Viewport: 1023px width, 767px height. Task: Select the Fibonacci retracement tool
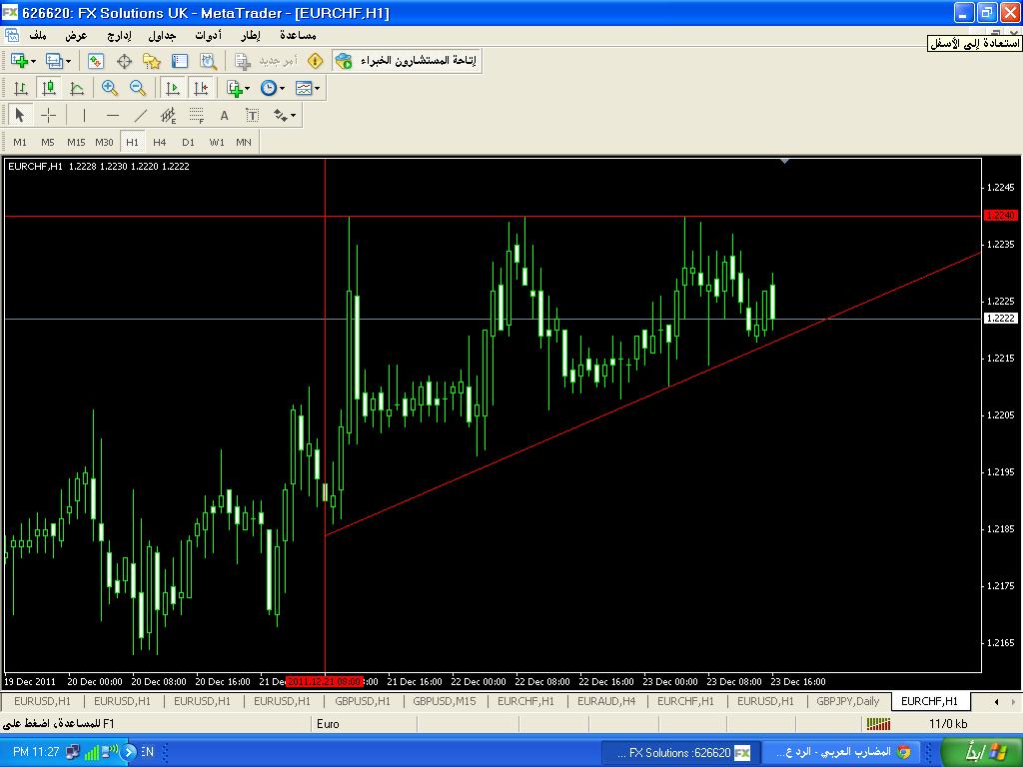click(197, 116)
